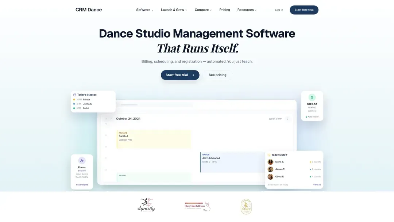Click the hero Start free trial button

point(180,75)
